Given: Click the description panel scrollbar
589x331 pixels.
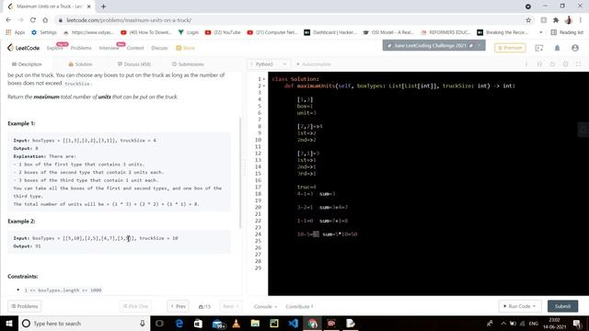Looking at the screenshot, I should click(240, 173).
